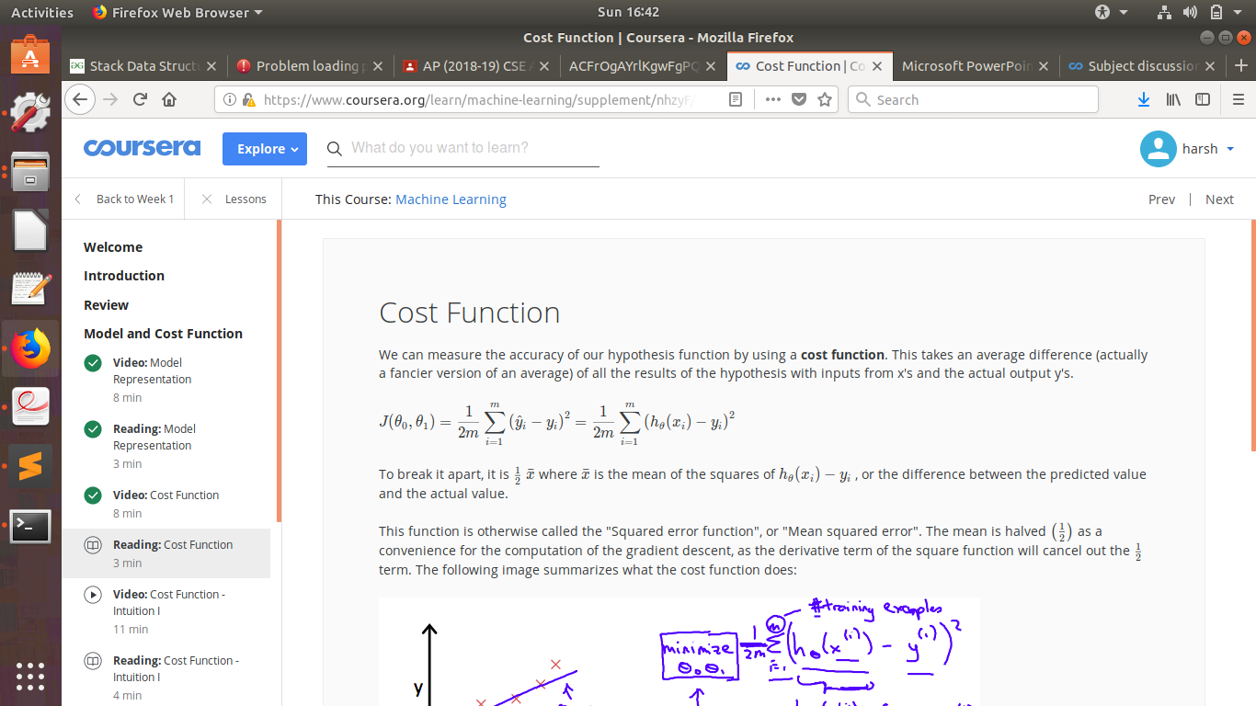Open the Sun 16:42 clock calendar
The height and width of the screenshot is (706, 1256).
pos(628,12)
